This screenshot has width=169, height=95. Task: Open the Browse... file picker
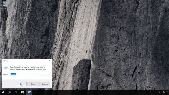point(45,84)
